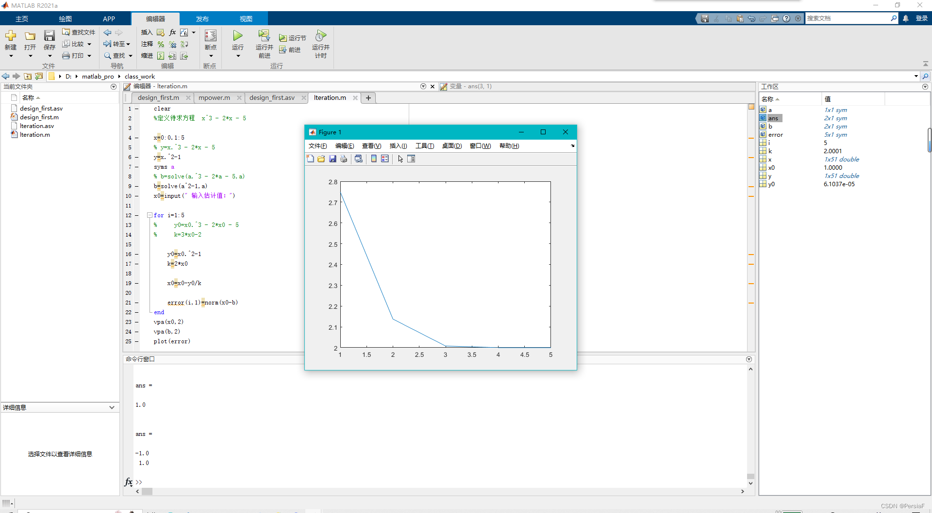
Task: Open the Workspace panel actions dropdown
Action: point(925,87)
